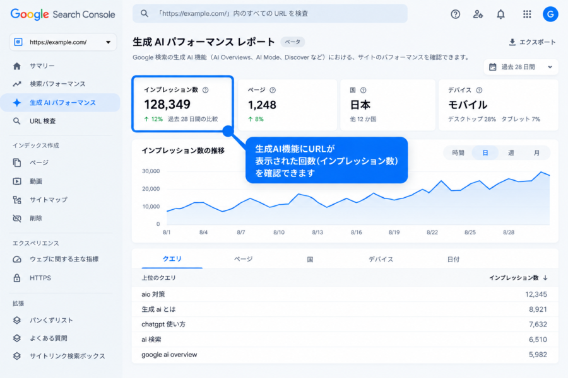Click the home icon beside サマリー
568x378 pixels.
[16, 66]
